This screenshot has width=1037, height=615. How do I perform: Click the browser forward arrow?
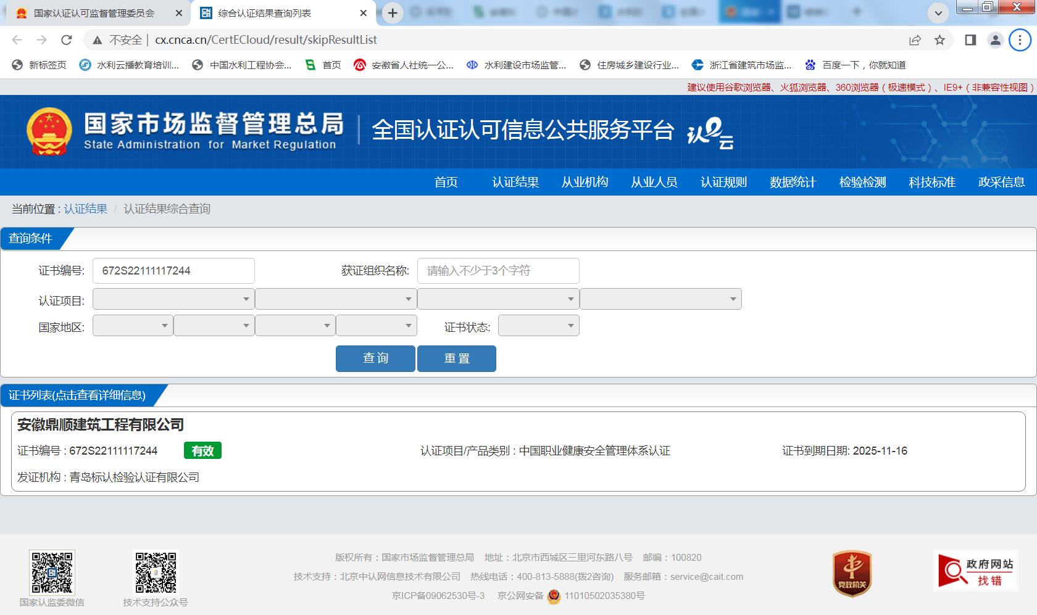point(41,40)
